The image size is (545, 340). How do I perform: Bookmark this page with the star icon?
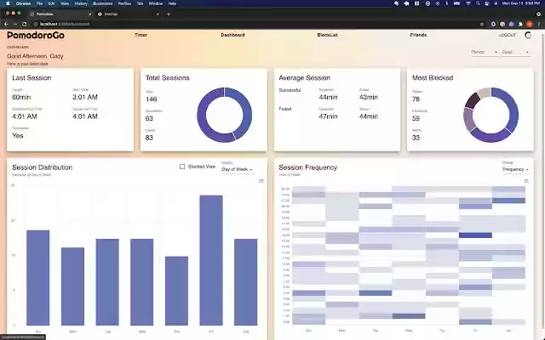tap(482, 24)
